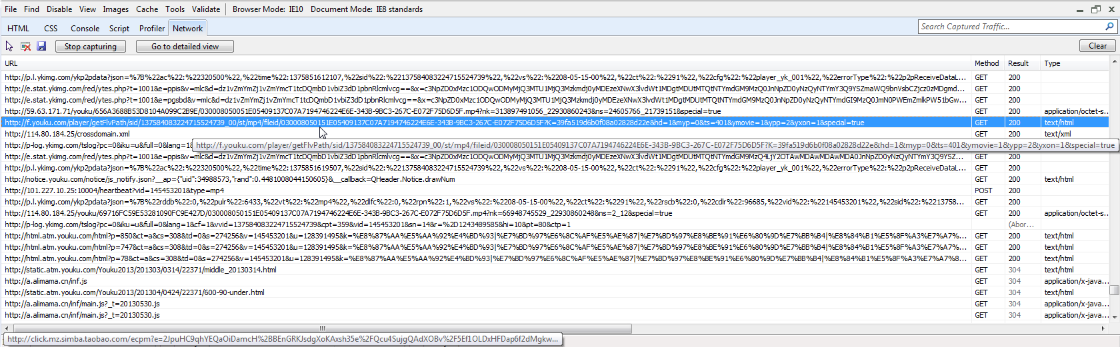The image size is (1120, 347).
Task: Open the Cache menu
Action: pyautogui.click(x=147, y=9)
